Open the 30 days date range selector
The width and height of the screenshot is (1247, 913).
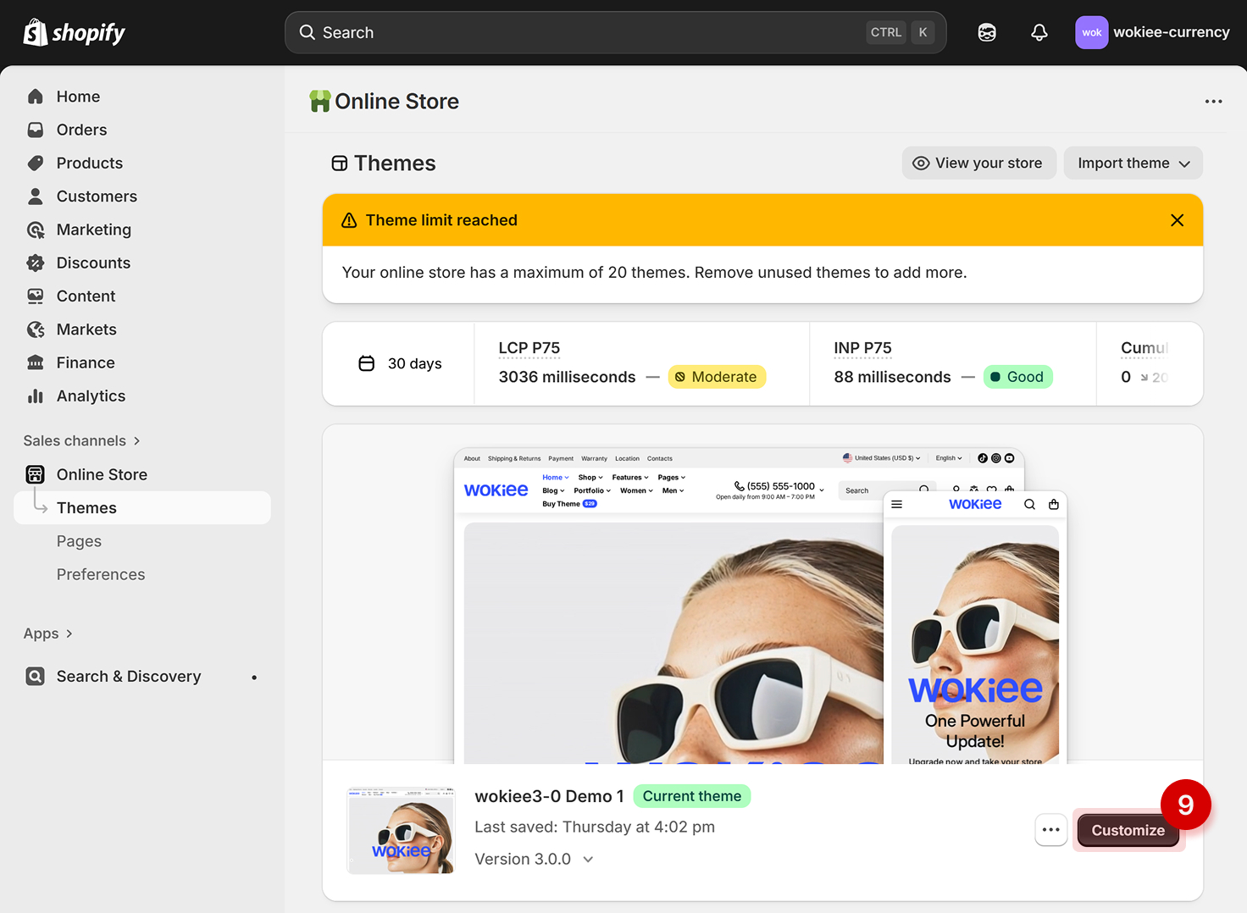click(x=400, y=363)
